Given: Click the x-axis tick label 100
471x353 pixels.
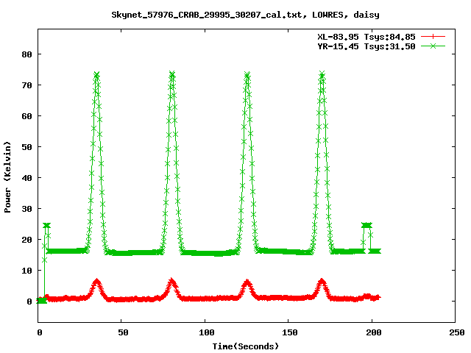Looking at the screenshot, I should pyautogui.click(x=207, y=332).
